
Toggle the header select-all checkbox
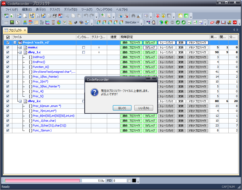8,37
